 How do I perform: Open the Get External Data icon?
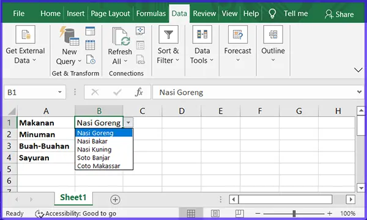point(25,35)
